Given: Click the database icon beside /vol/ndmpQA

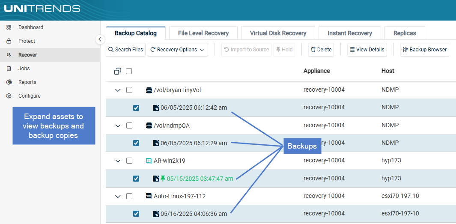Looking at the screenshot, I should point(149,125).
